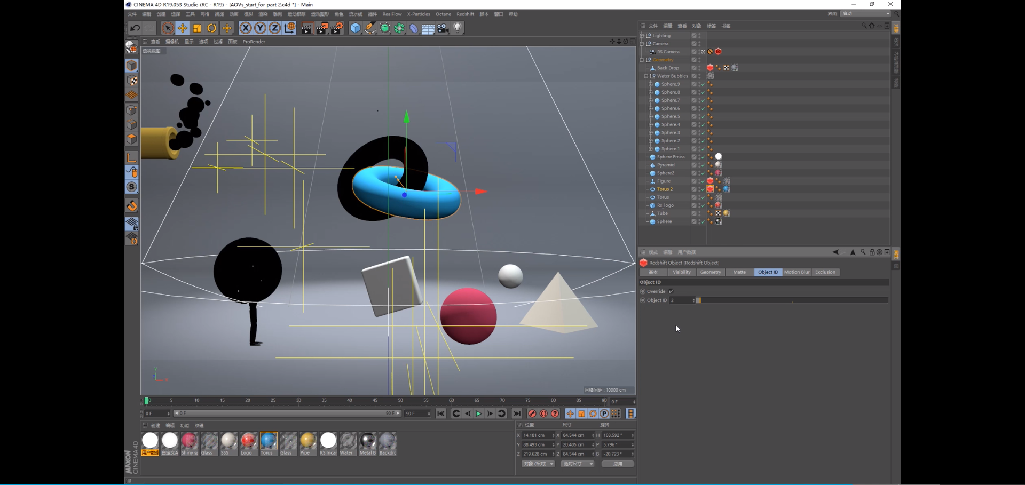Click the Object ID value slider
The image size is (1025, 485).
tap(793, 300)
